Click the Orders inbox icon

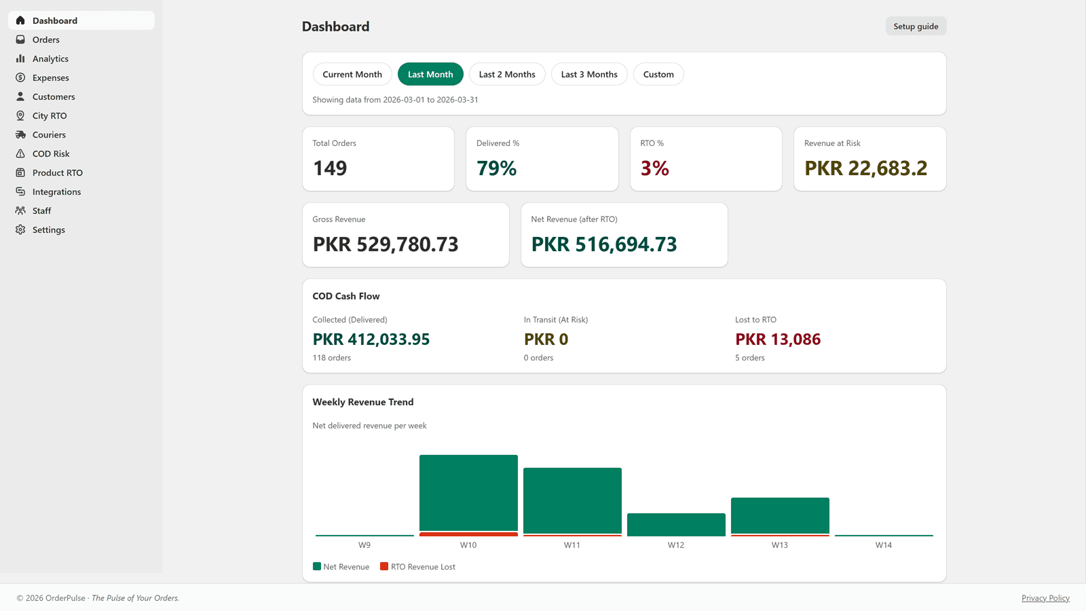point(20,39)
